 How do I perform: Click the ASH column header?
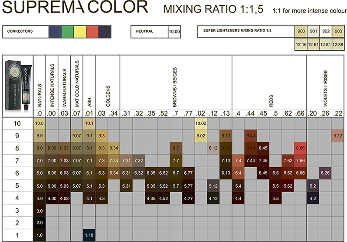[x=89, y=102]
